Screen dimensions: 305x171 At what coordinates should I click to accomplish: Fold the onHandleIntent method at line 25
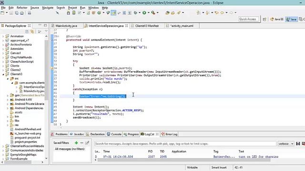(58, 37)
